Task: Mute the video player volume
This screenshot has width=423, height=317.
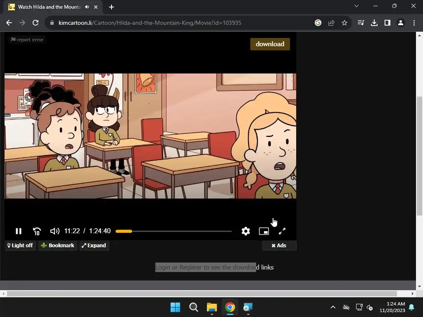Action: 55,231
